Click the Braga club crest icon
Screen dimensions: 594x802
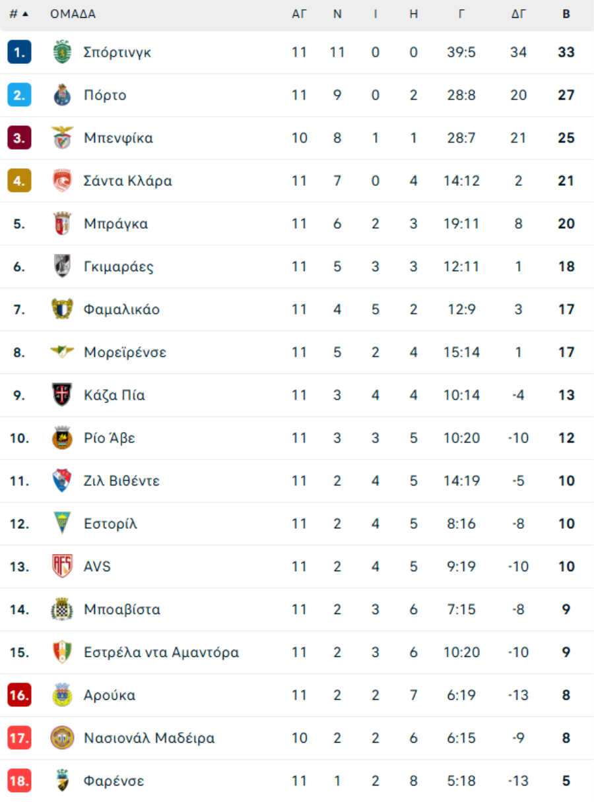(x=62, y=224)
